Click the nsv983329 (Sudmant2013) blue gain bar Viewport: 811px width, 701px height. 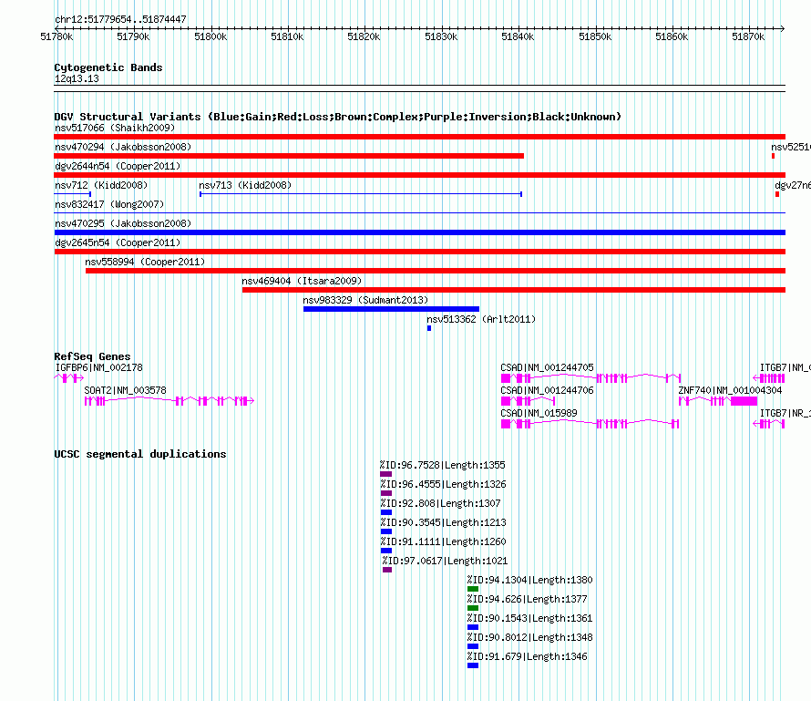pos(391,309)
